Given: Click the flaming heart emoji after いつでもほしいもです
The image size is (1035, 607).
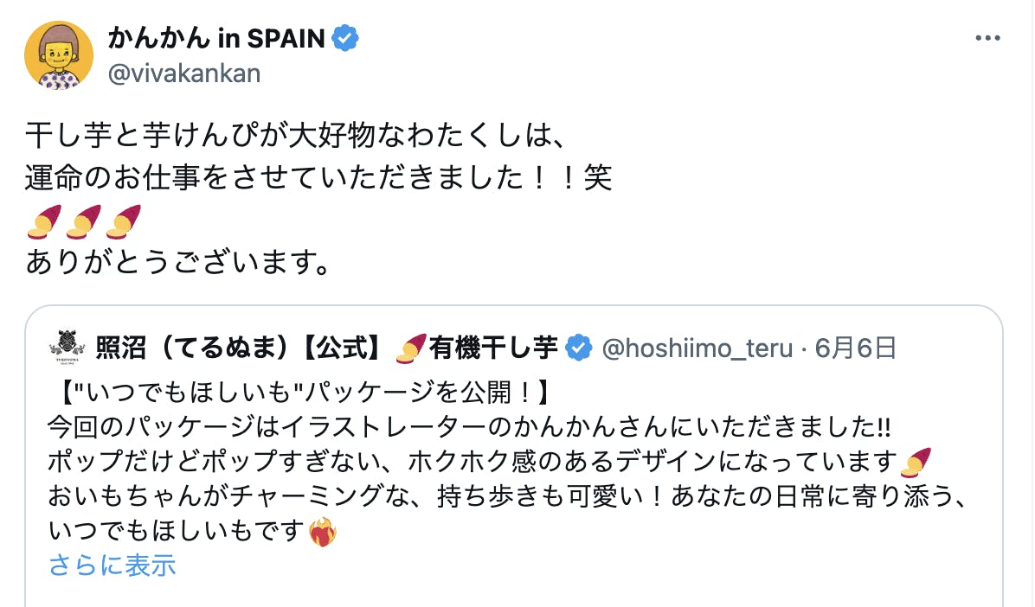Looking at the screenshot, I should pos(323,532).
